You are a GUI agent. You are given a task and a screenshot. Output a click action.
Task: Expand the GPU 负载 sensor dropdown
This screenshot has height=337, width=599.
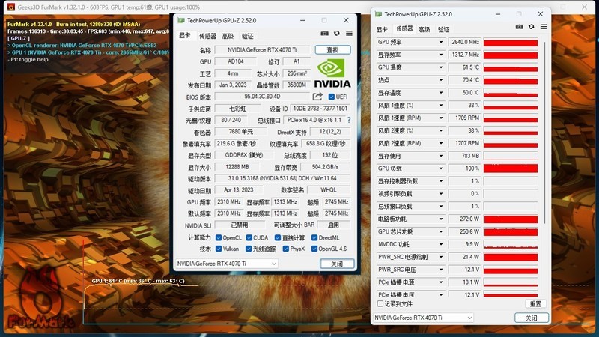(x=441, y=168)
